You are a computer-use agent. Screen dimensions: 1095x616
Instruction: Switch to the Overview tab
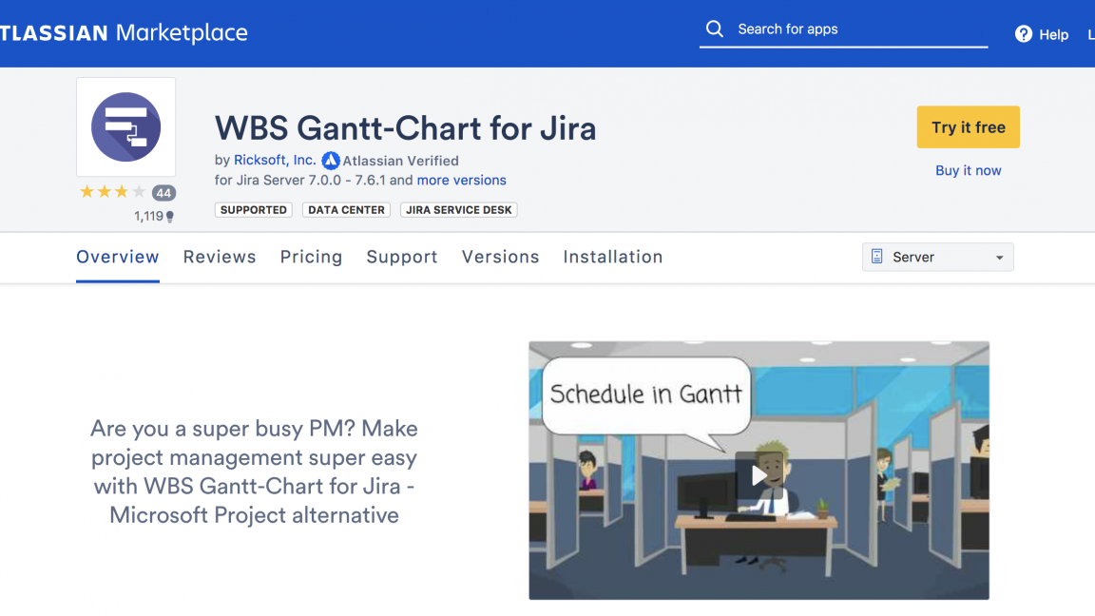tap(118, 257)
